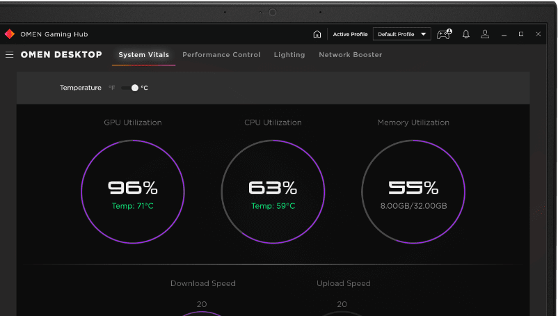The image size is (558, 316).
Task: Click the Memory Utilization 55% gauge
Action: [x=413, y=192]
